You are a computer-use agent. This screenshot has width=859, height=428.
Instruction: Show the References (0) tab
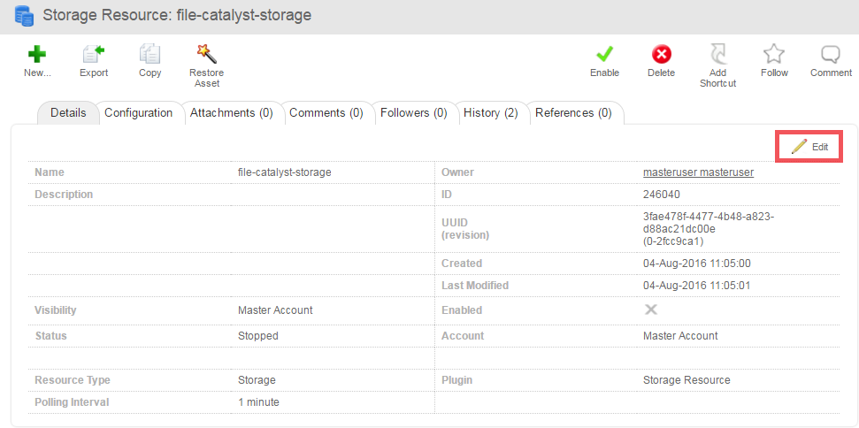[573, 112]
